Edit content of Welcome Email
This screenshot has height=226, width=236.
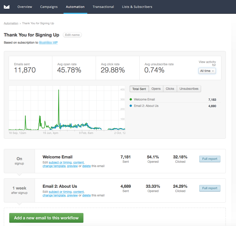[78, 162]
